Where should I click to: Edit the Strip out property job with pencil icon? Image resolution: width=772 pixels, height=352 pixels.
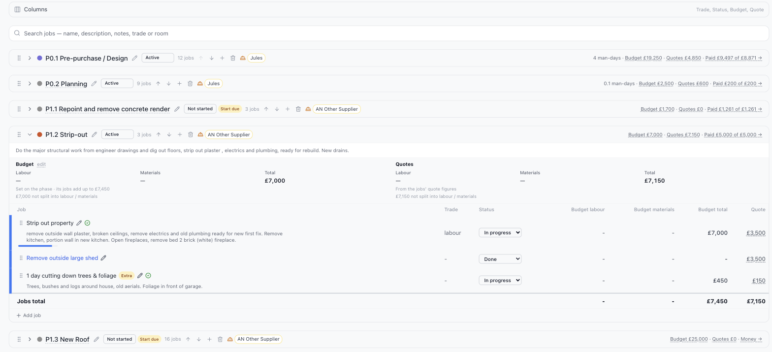(x=79, y=223)
